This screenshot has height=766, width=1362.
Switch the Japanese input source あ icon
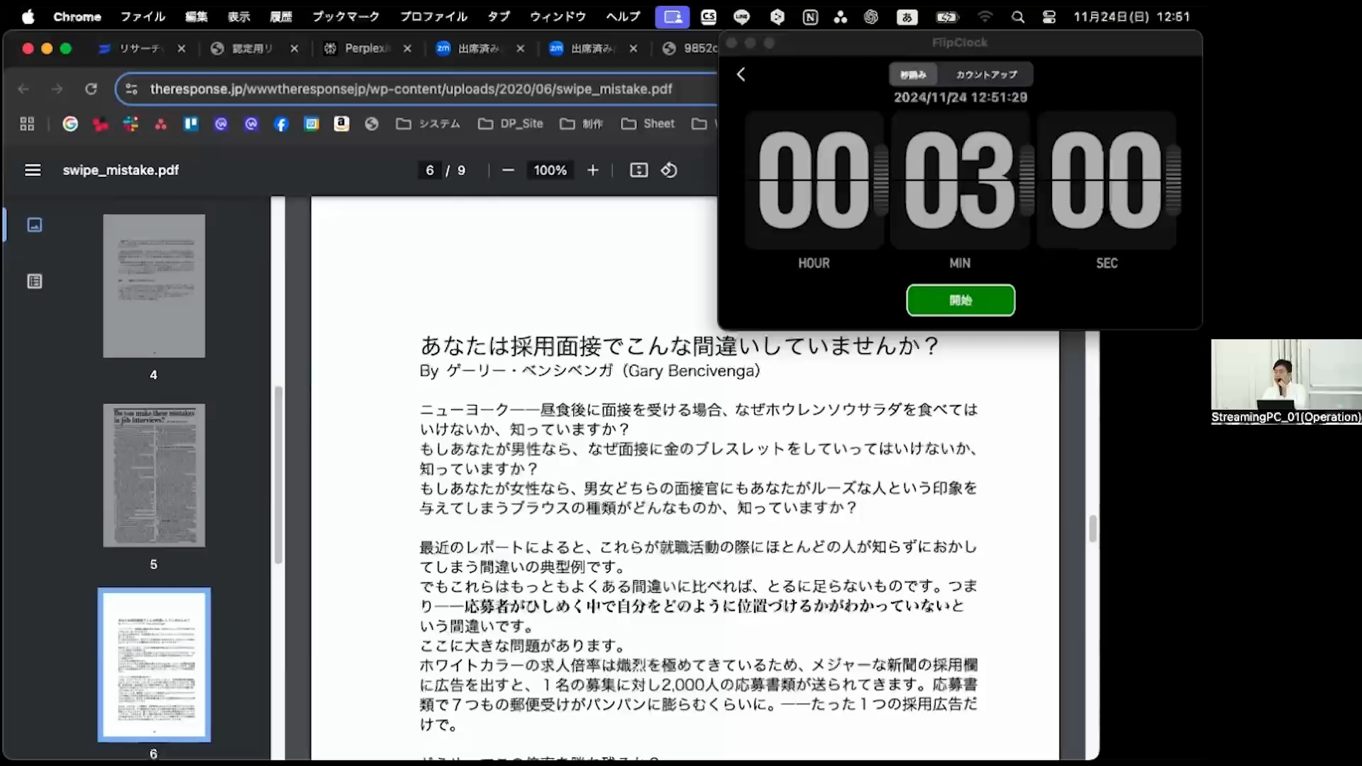pos(907,17)
